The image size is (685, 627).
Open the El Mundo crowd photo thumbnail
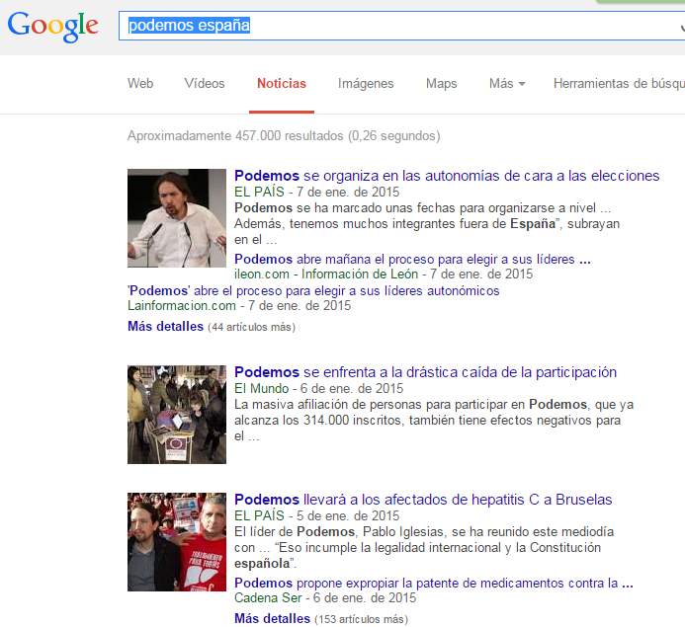[177, 415]
